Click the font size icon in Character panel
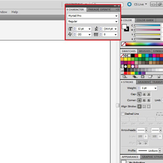This screenshot has width=163, height=163. pos(70,29)
